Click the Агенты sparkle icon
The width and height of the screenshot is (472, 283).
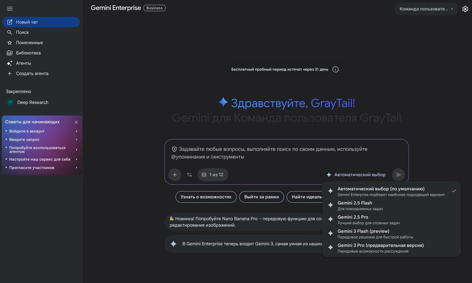[x=10, y=63]
